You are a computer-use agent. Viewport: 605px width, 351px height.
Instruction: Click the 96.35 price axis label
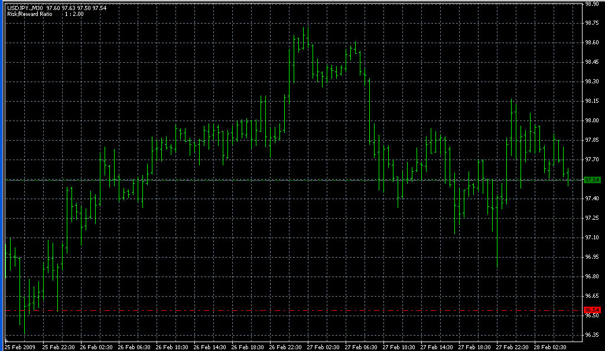pos(592,335)
